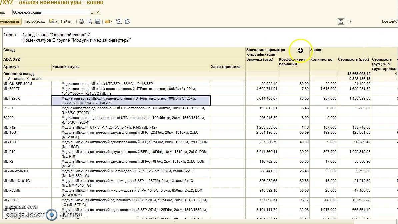Click the highlighted ML-F920R nomenclature cell
This screenshot has width=398, height=224.
(131, 101)
